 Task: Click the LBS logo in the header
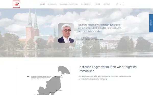point(17,4)
